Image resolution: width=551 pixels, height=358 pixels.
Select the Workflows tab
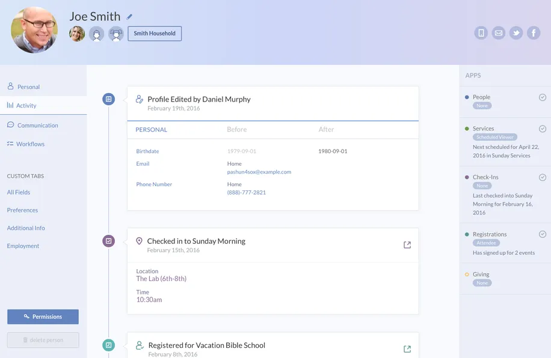(30, 144)
